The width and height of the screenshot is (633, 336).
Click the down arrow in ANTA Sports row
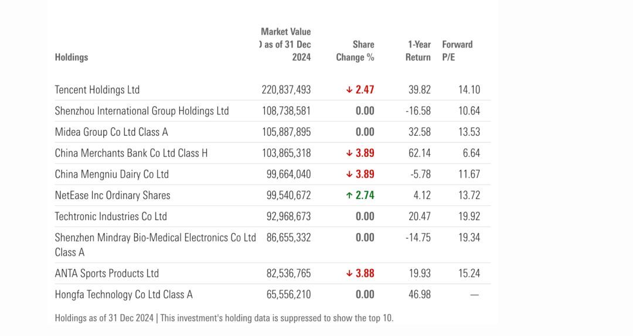349,273
